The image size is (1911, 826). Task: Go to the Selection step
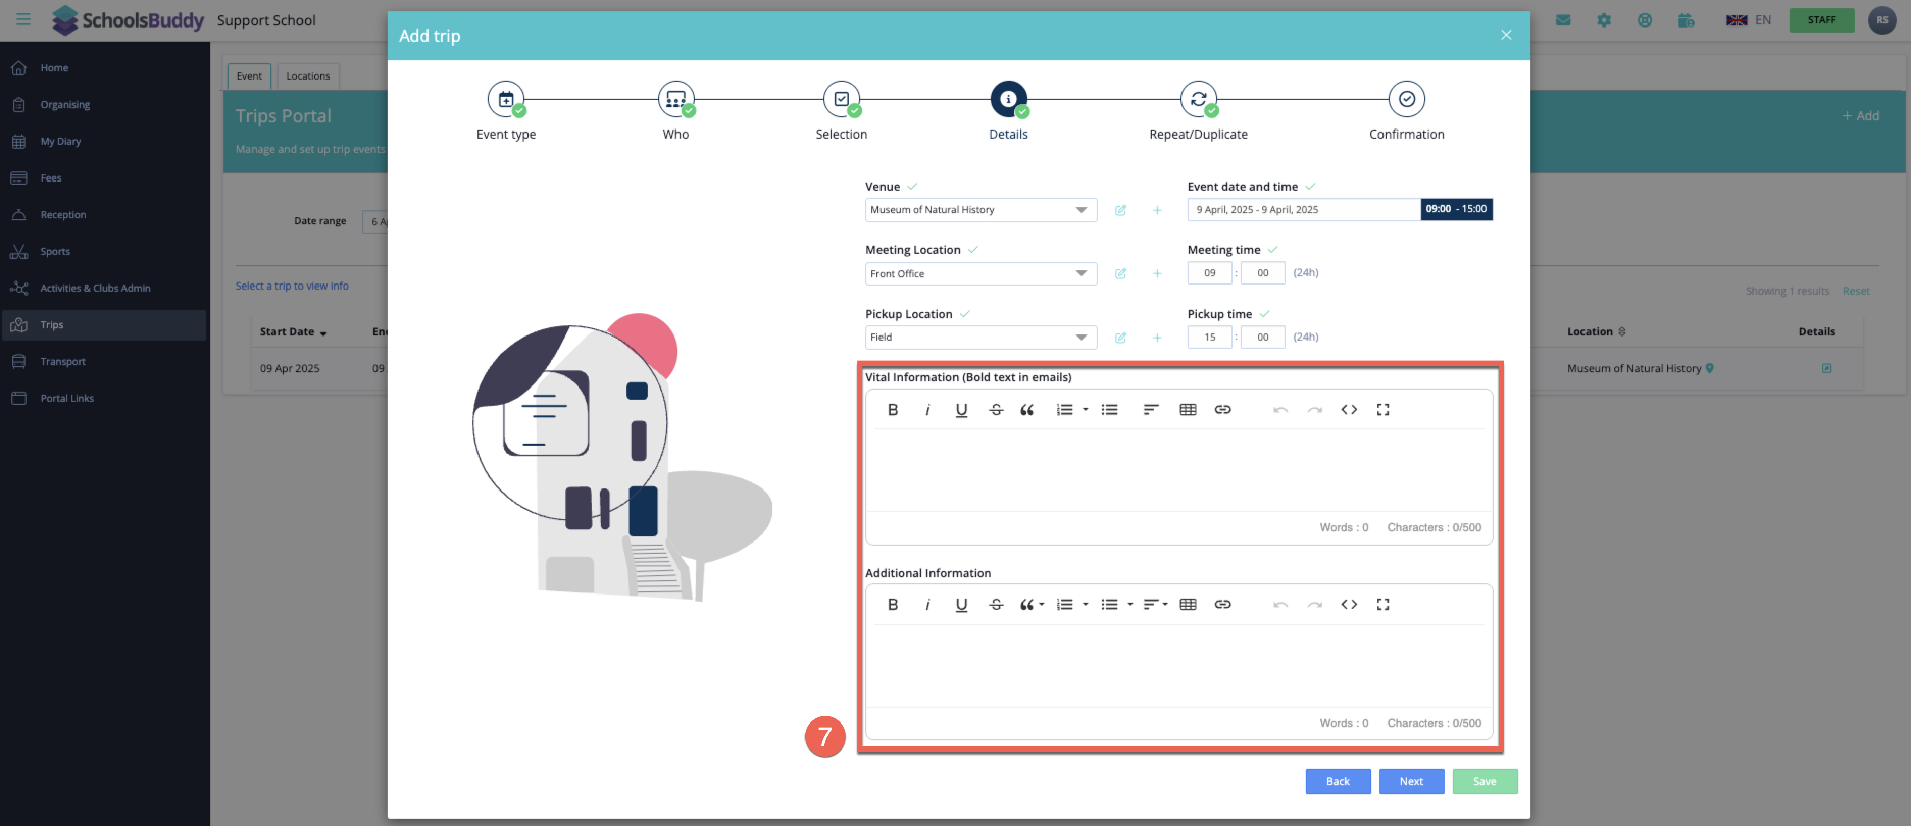point(841,99)
